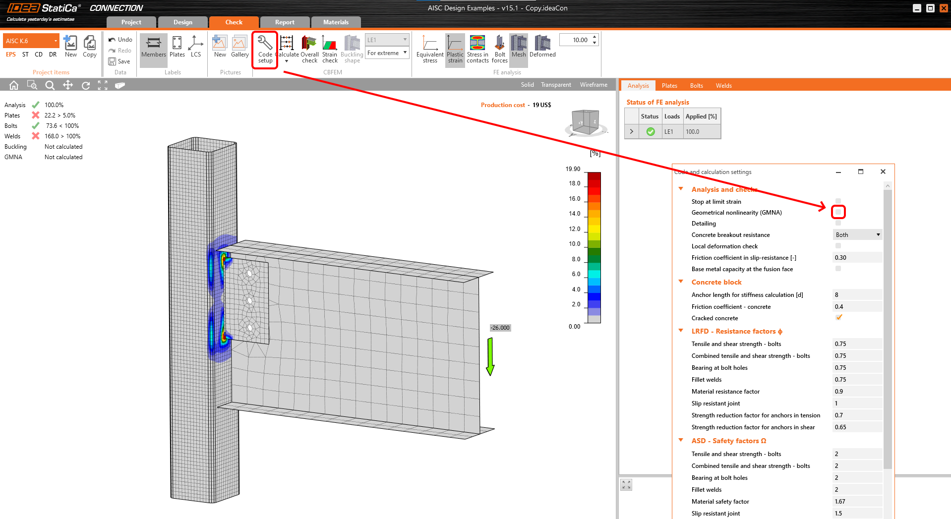Run the Overall check

309,49
